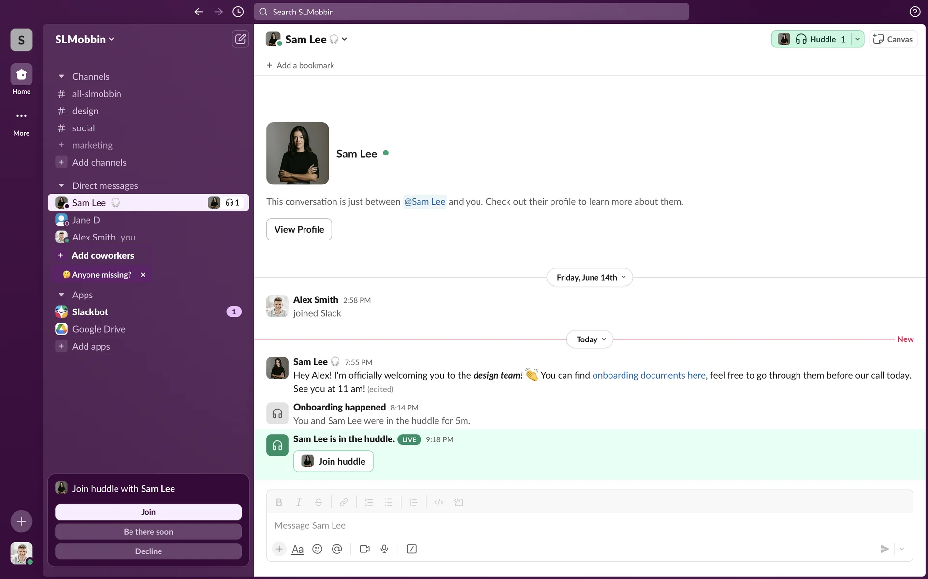Open the huddle options dropdown arrow
928x579 pixels.
point(857,39)
